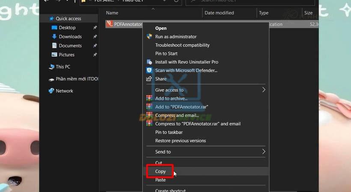Sort files by Name column header
The height and width of the screenshot is (192, 351).
pos(112,13)
